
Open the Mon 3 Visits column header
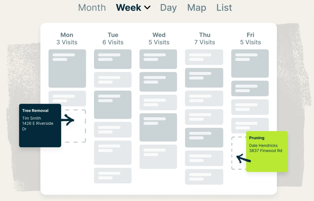point(67,39)
